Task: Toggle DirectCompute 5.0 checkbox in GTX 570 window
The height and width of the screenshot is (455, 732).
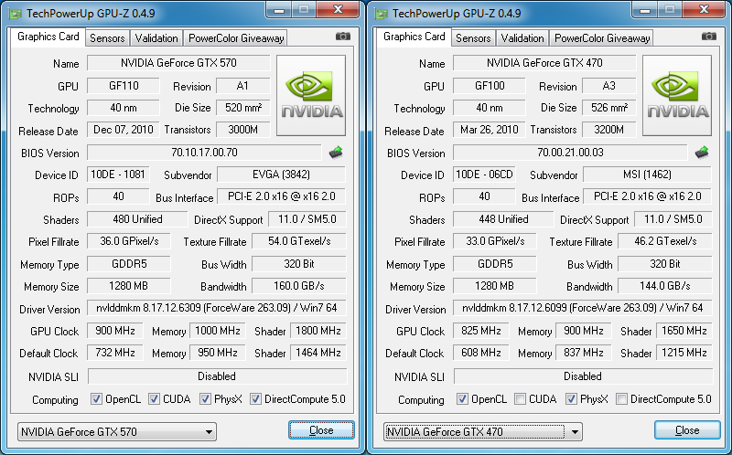Action: pos(255,399)
